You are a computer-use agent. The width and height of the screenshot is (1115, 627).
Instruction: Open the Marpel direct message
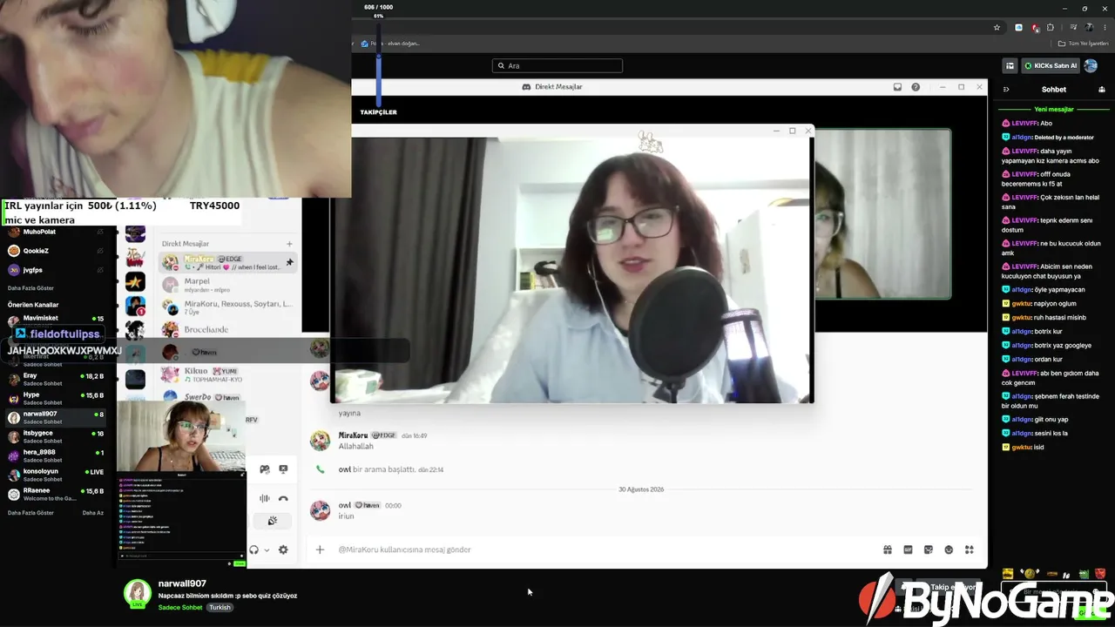coord(229,285)
